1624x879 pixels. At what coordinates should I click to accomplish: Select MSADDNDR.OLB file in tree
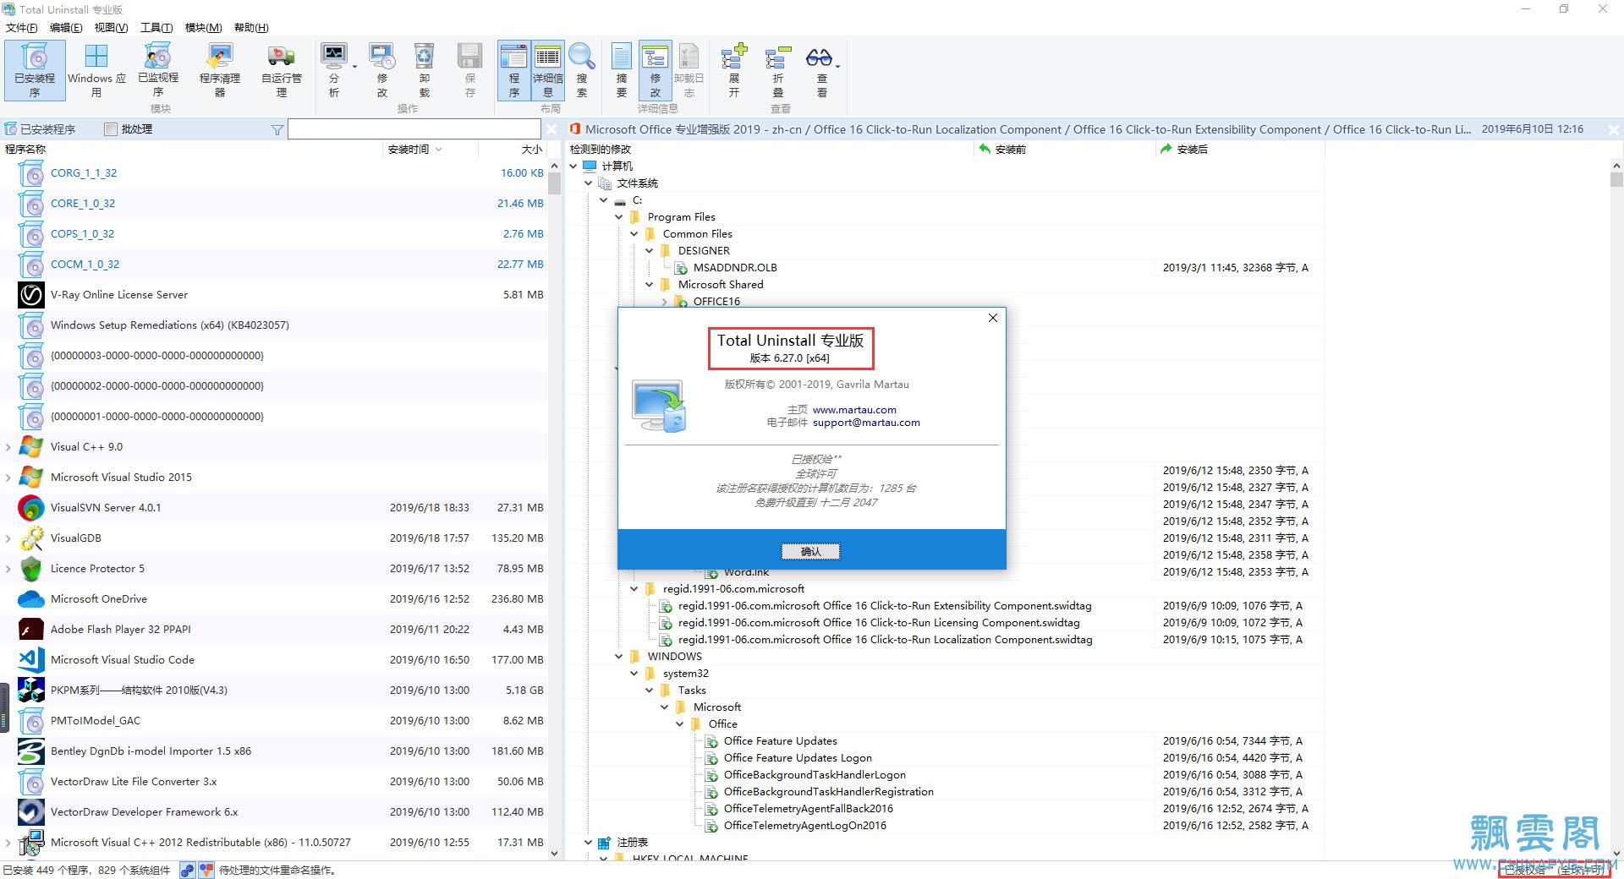[735, 268]
